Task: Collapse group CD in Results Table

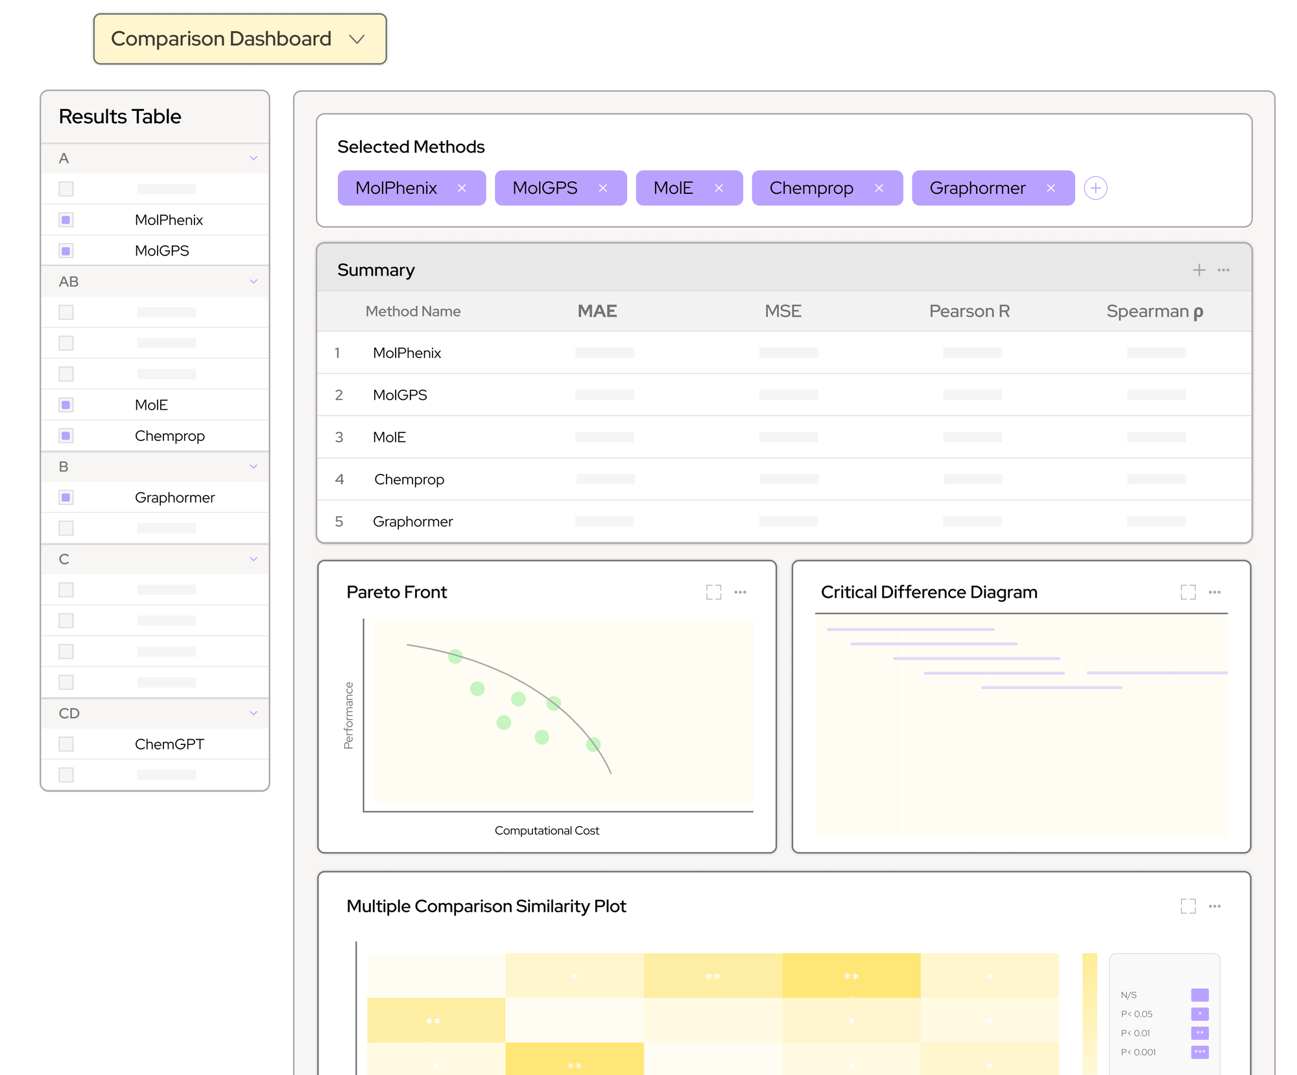Action: (254, 713)
